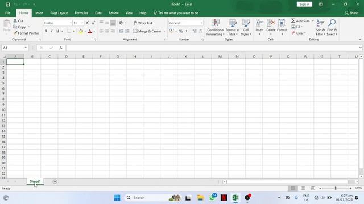The width and height of the screenshot is (364, 204).
Task: Select Center horizontal alignment
Action: (107, 31)
